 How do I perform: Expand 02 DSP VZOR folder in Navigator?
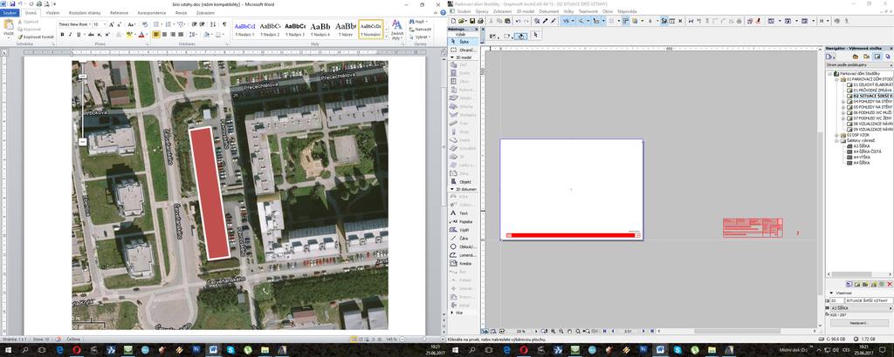tap(837, 135)
